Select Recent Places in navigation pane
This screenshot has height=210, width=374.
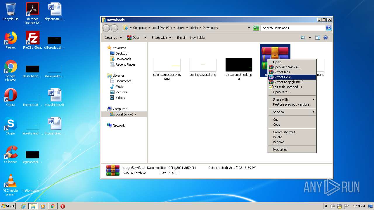click(x=123, y=64)
